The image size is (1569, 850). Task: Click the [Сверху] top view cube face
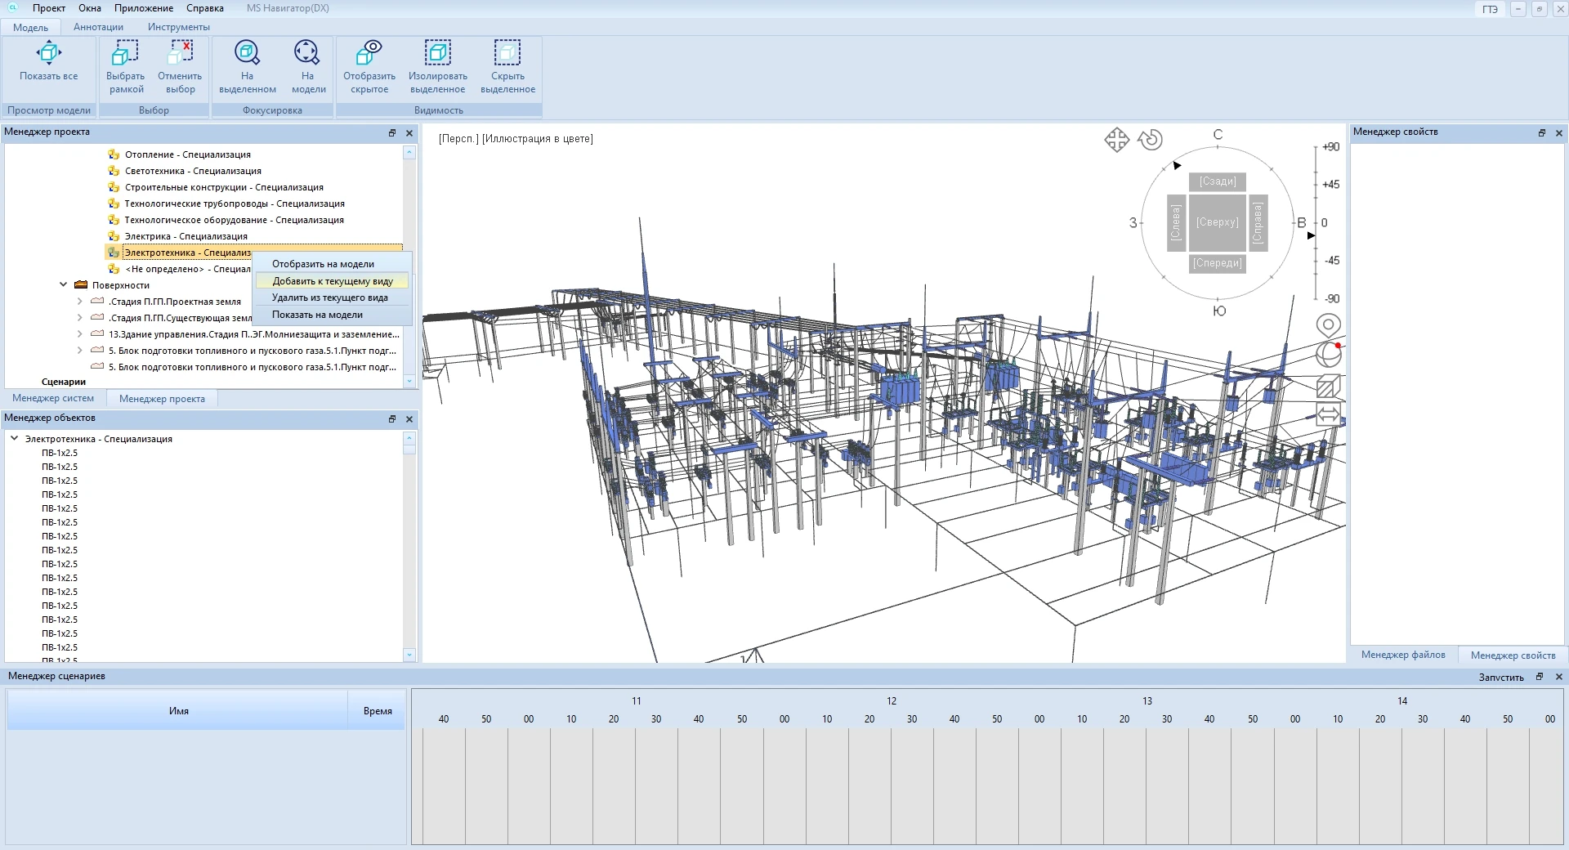coord(1217,222)
